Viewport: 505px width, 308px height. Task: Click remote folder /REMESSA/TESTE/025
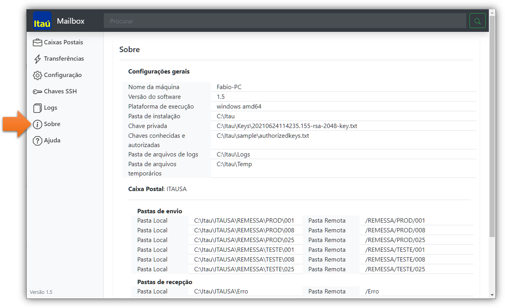coord(395,269)
